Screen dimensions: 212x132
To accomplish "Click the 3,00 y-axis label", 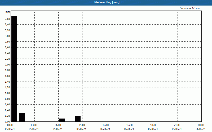I will (x=7, y=36).
